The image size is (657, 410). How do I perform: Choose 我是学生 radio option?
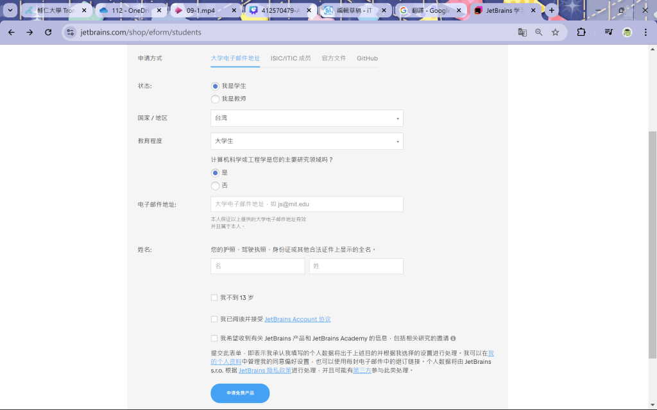click(215, 86)
